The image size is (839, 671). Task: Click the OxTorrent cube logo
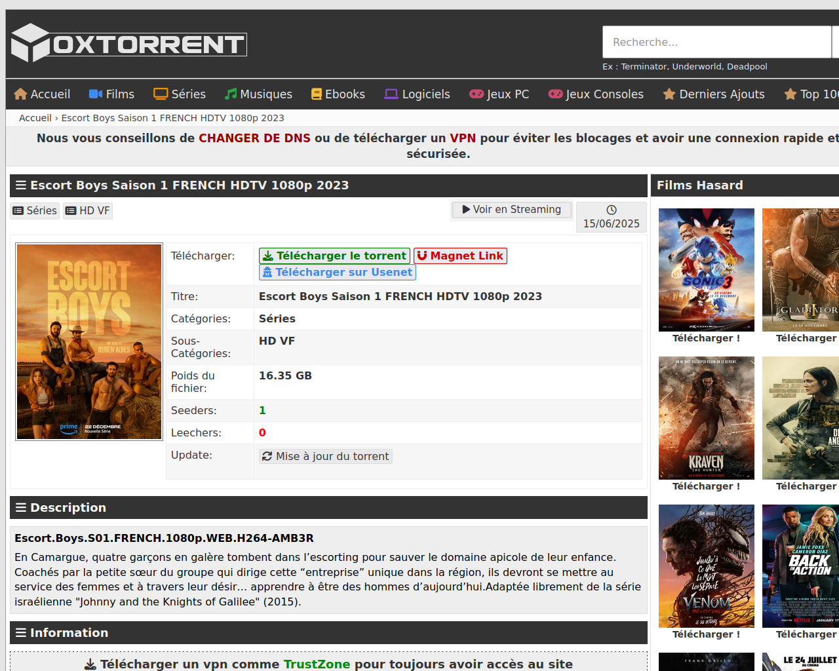coord(30,43)
